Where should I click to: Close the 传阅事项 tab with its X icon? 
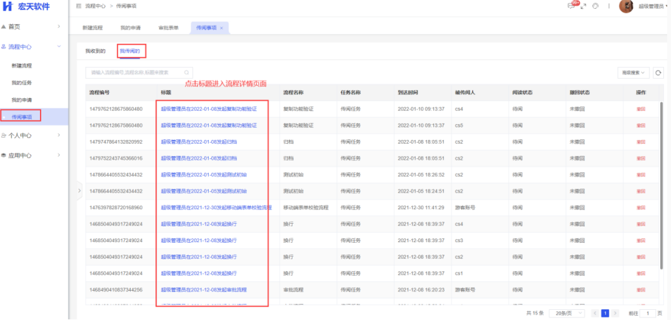(x=221, y=29)
